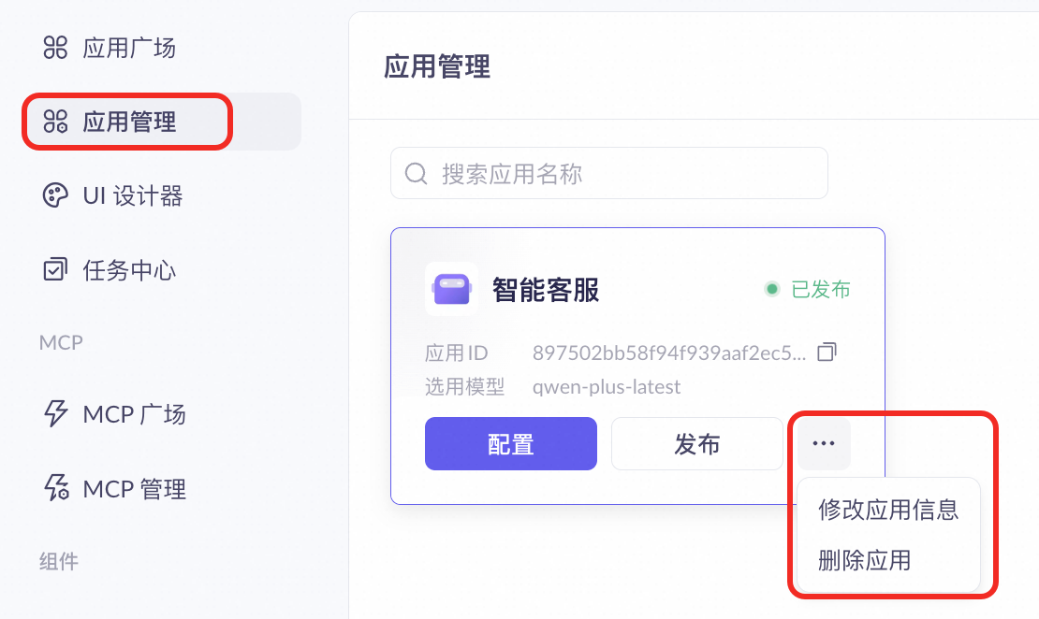The height and width of the screenshot is (619, 1039).
Task: Select 修改应用信息 from the dropdown menu
Action: (x=887, y=510)
